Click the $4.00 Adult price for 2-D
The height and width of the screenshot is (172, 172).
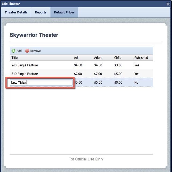(x=98, y=65)
